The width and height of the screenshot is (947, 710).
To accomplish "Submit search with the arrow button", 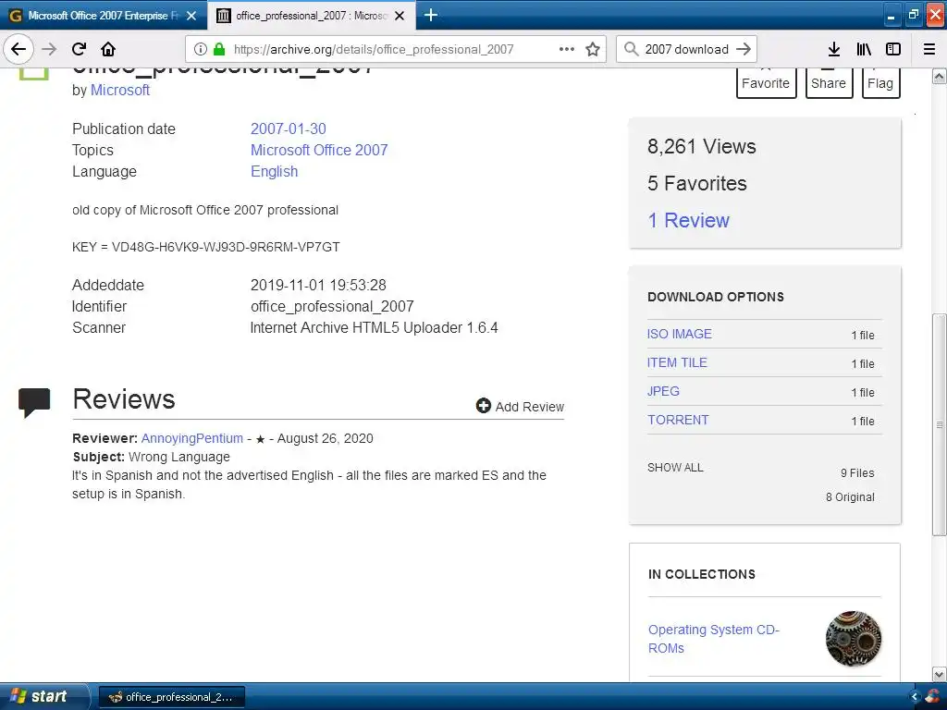I will tap(744, 49).
